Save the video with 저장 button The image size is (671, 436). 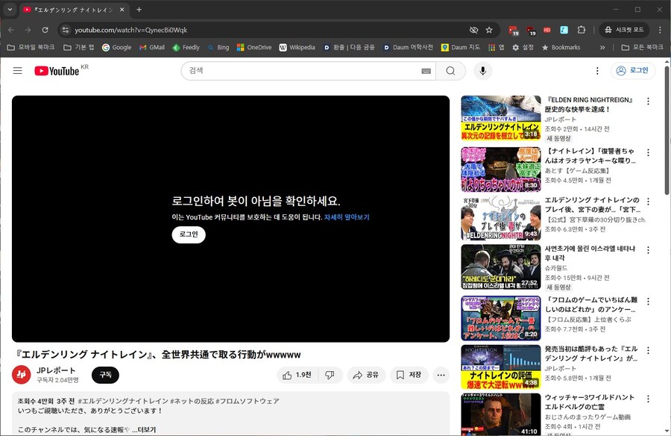pyautogui.click(x=409, y=375)
